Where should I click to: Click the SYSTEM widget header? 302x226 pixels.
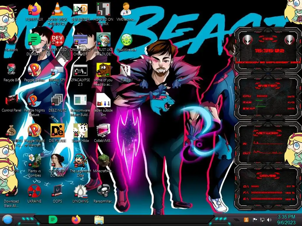point(267,86)
